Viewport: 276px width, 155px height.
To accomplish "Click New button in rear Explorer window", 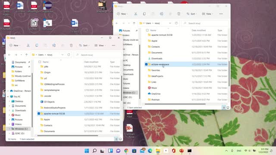I will click(122, 14).
